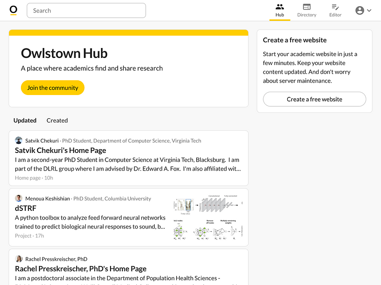Click the 'Create a free website' heading
The width and height of the screenshot is (381, 285).
tap(295, 40)
